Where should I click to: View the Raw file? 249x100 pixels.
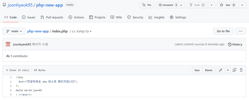pos(197,70)
